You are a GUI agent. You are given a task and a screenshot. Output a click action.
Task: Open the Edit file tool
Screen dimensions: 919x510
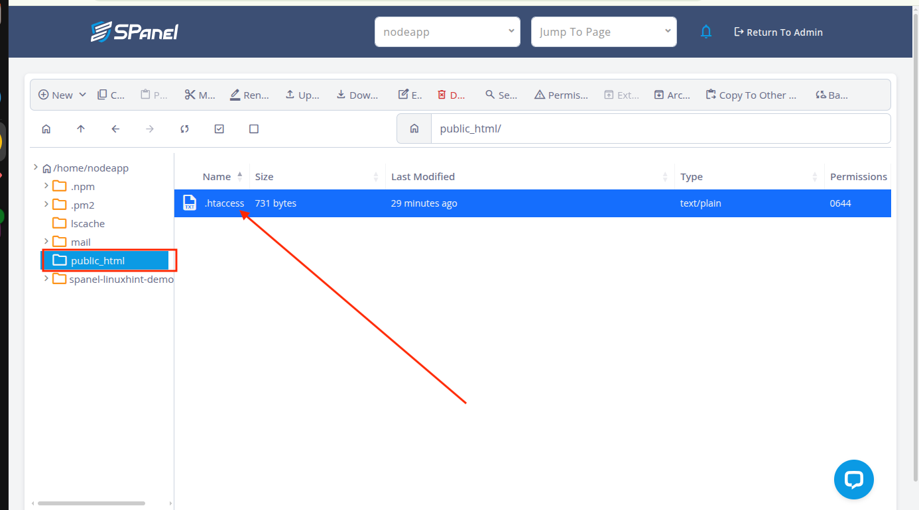point(410,95)
